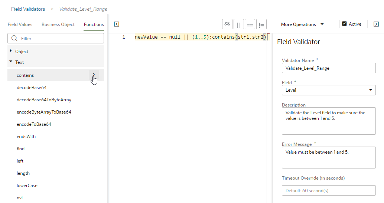Open the More Operations dropdown
This screenshot has height=203, width=384.
(302, 24)
